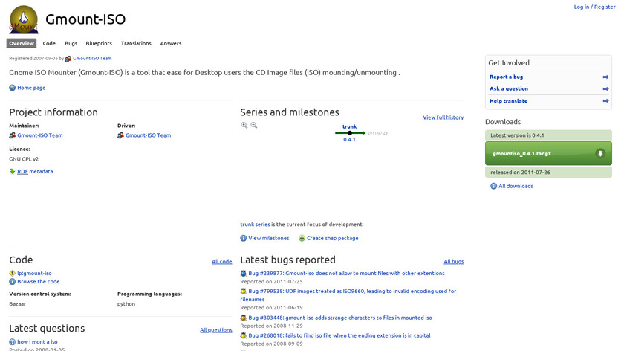Viewport: 624px width, 351px height.
Task: Zoom in on the series timeline
Action: pos(244,125)
